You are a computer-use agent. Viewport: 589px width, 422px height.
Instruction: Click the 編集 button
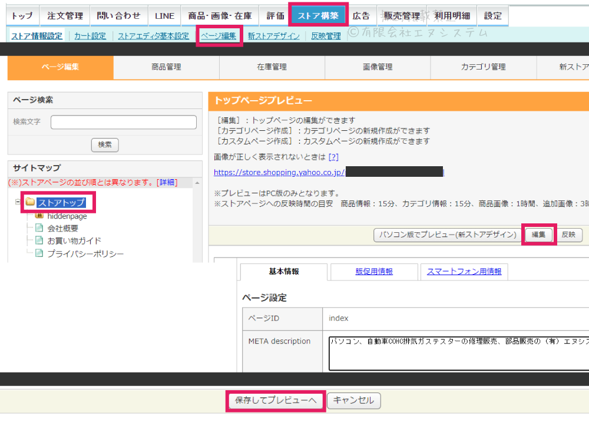[539, 235]
